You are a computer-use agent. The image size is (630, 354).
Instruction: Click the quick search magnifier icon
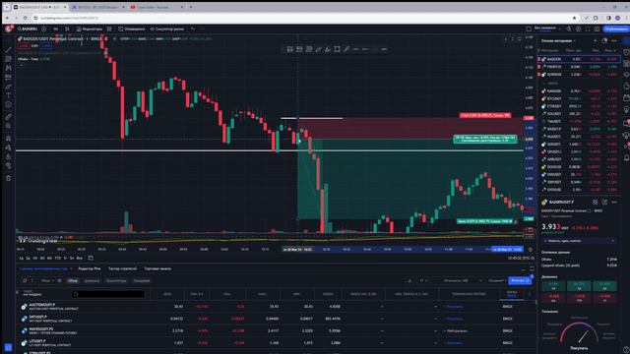point(569,29)
